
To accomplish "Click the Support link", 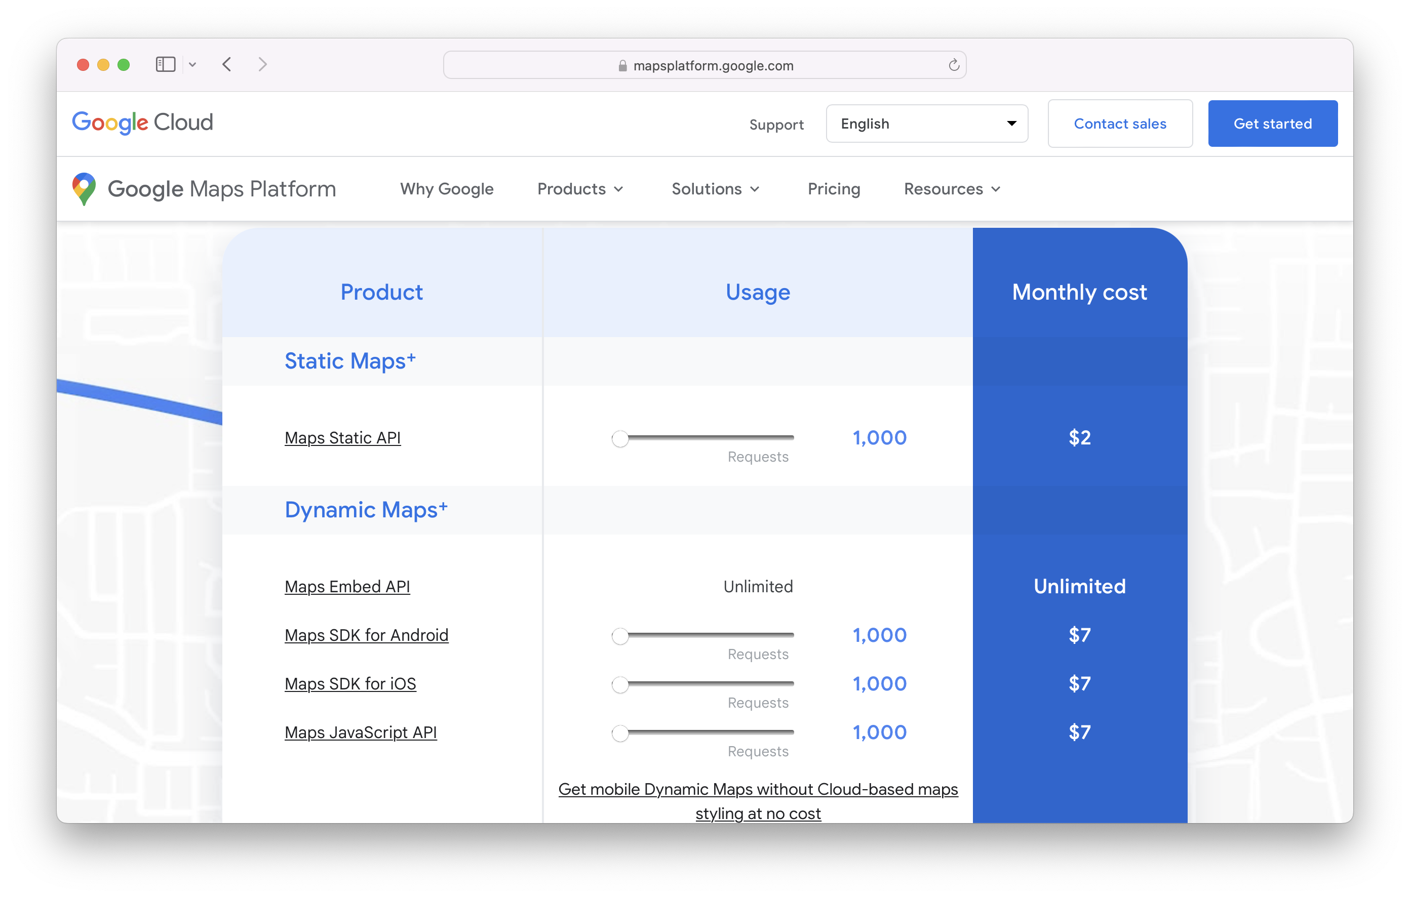I will 777,124.
